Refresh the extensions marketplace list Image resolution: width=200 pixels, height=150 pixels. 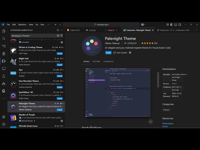click(x=58, y=30)
